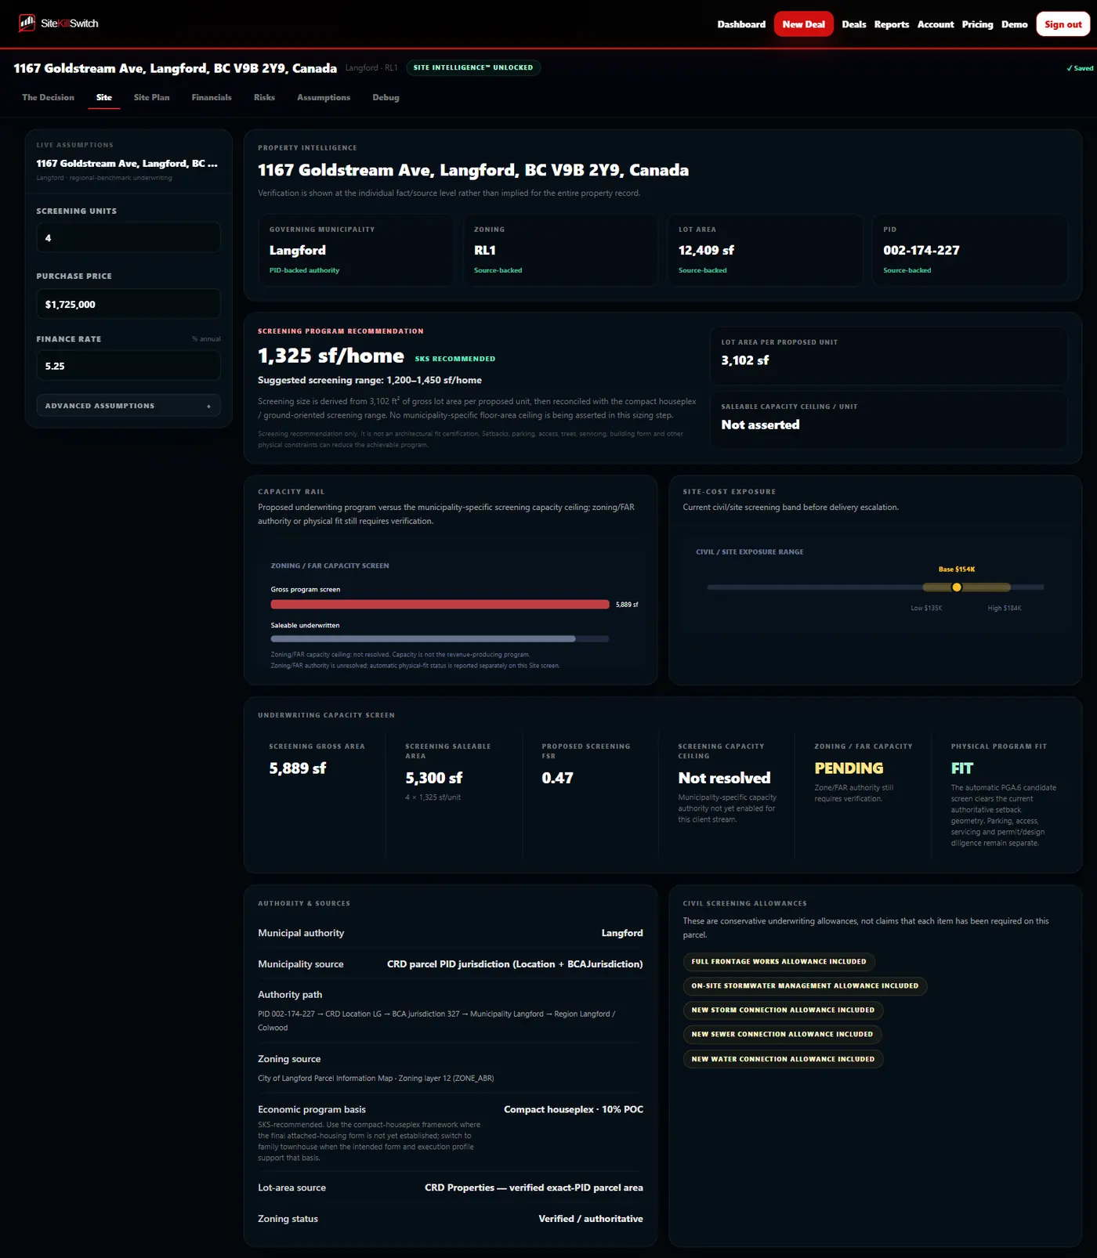
Task: Click the PID-backed authority label
Action: point(304,270)
